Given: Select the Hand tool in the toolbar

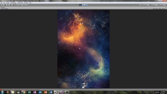Looking at the screenshot, I should coord(2,5).
